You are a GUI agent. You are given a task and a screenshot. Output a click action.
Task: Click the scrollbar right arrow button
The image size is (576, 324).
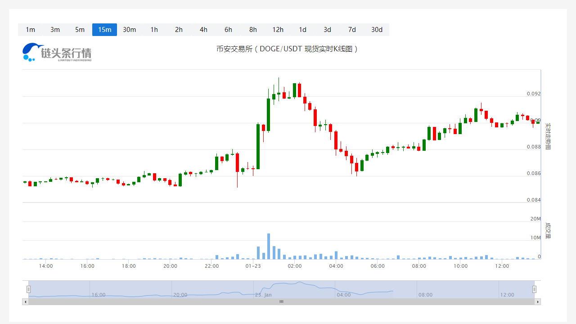click(537, 301)
